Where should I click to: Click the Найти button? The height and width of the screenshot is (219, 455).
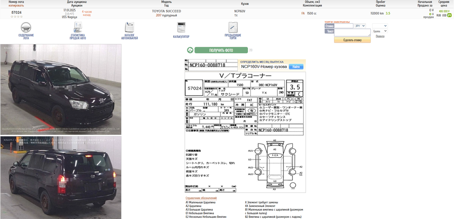[296, 67]
